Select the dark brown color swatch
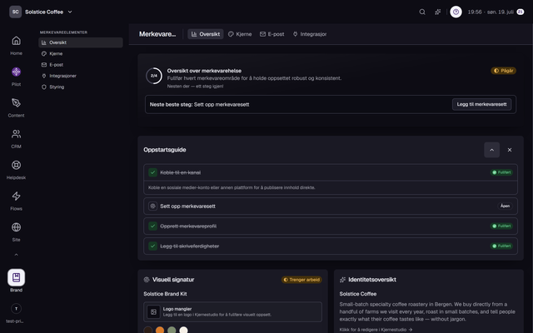The width and height of the screenshot is (533, 333). [148, 331]
